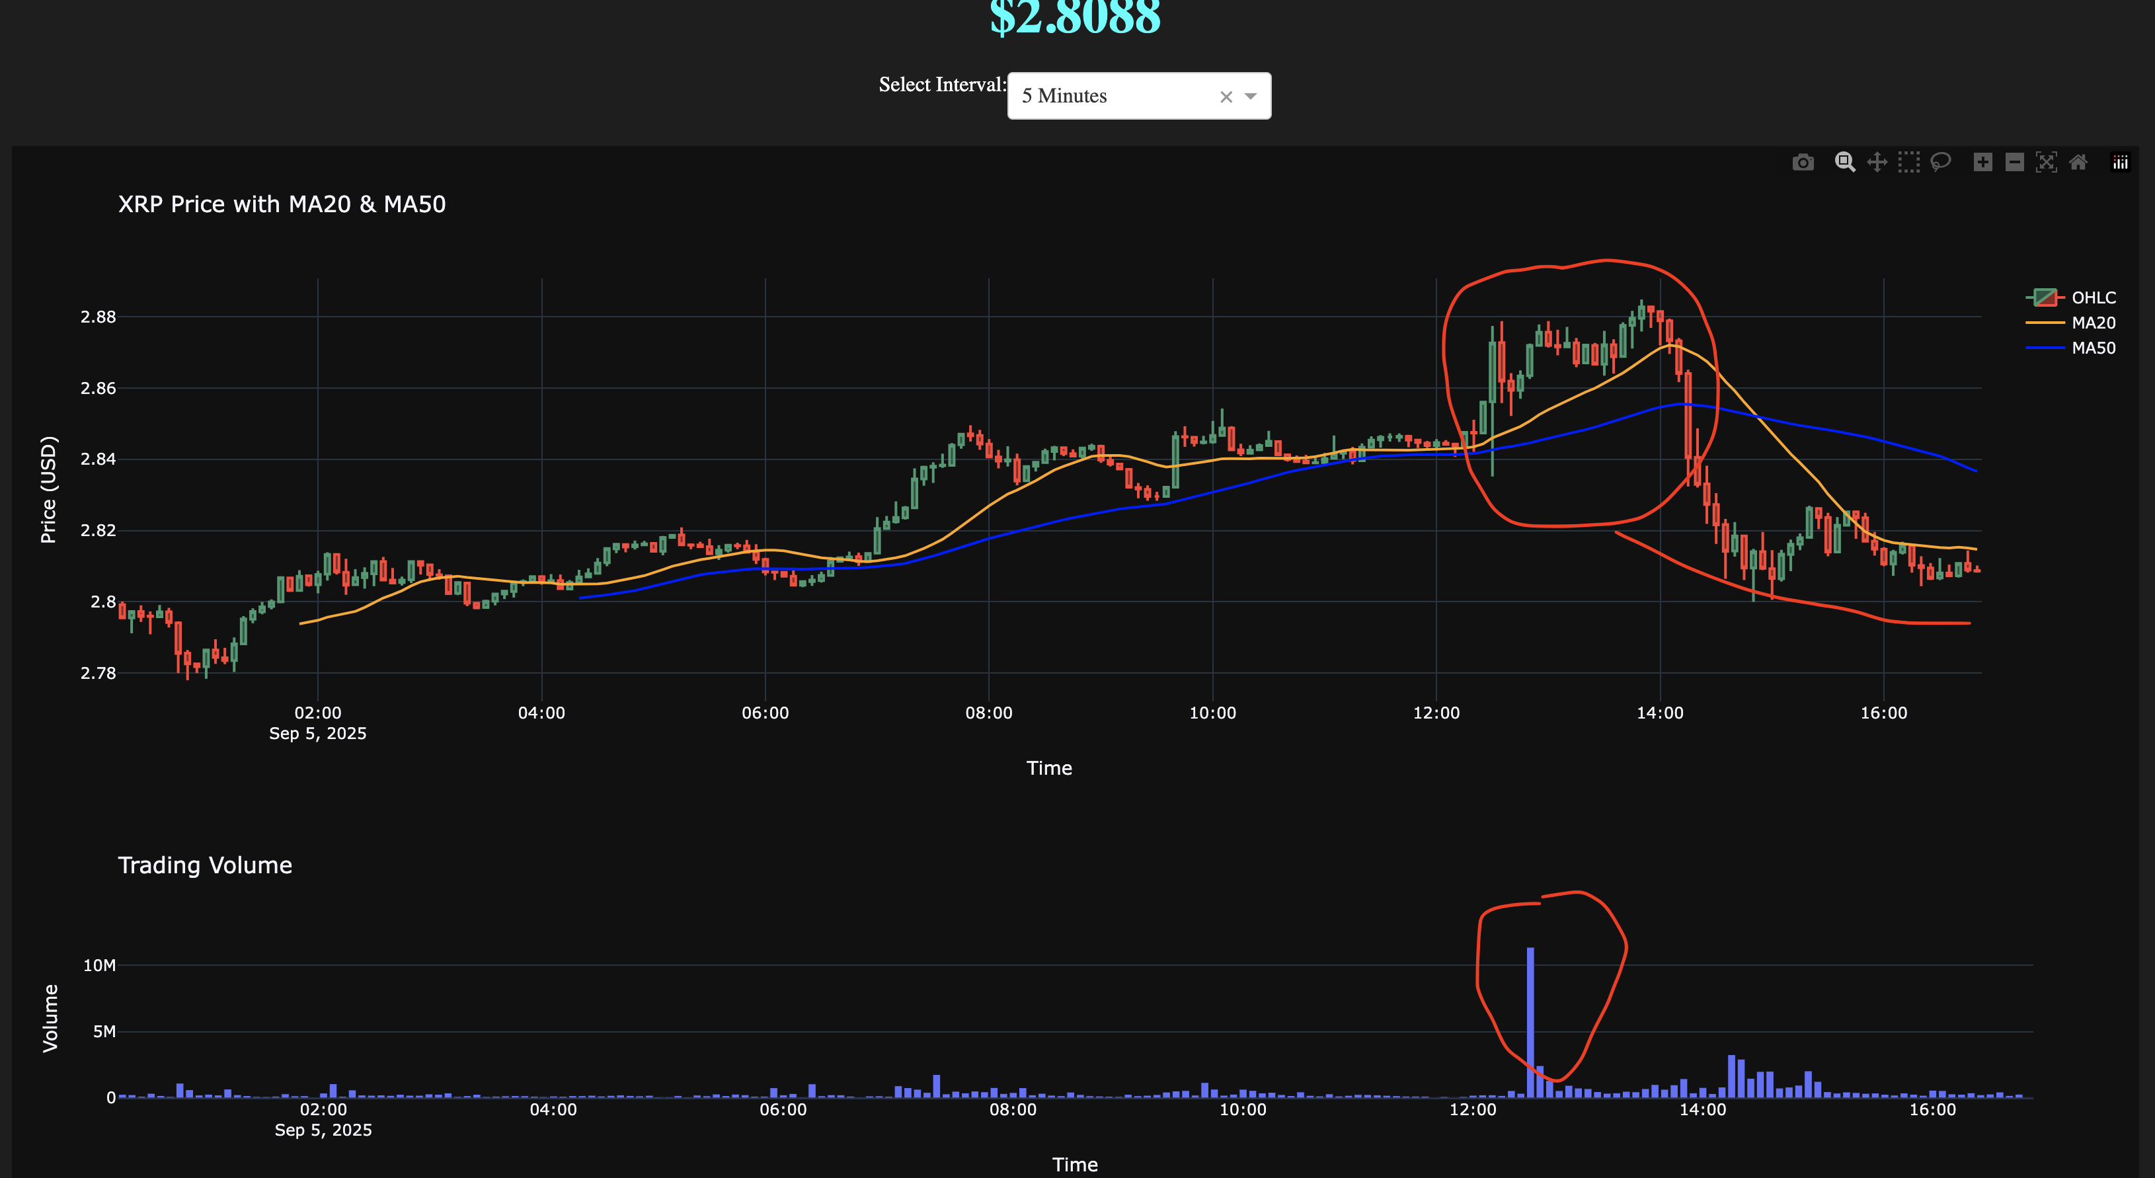Click the 10M volume axis label
This screenshot has height=1178, width=2155.
(x=98, y=966)
